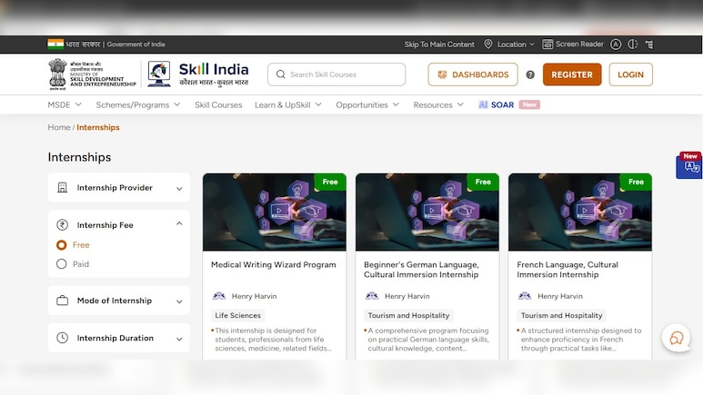
Task: Open the Location dropdown
Action: coord(516,44)
